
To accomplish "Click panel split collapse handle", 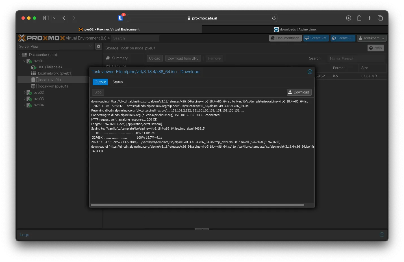I will pyautogui.click(x=202, y=229).
